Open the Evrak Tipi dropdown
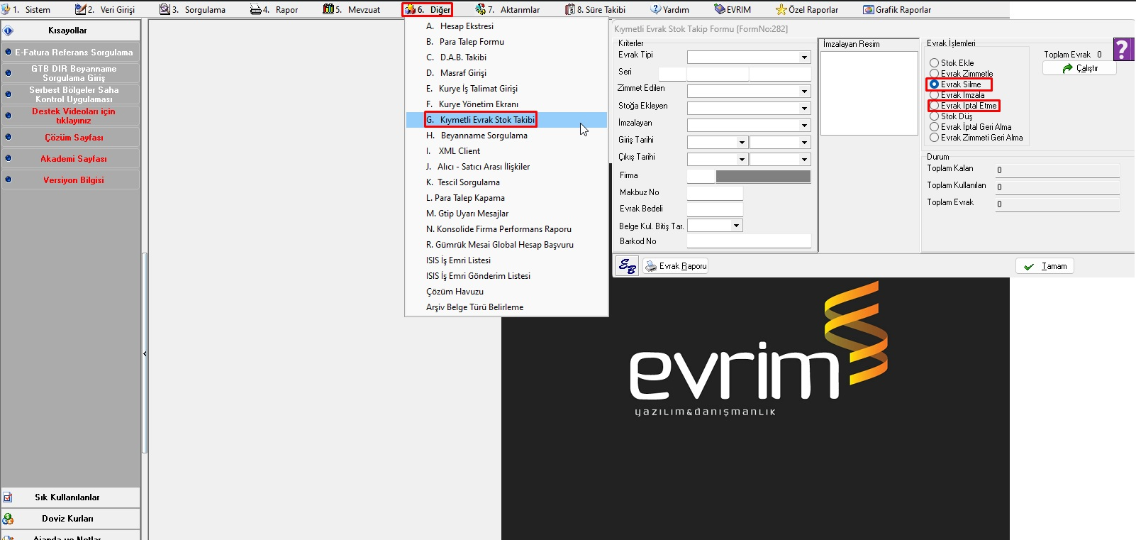The height and width of the screenshot is (540, 1136). (804, 57)
